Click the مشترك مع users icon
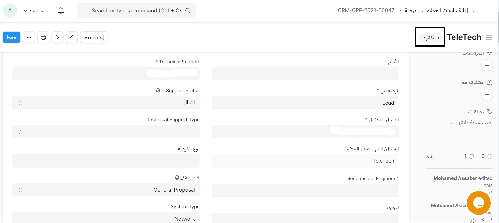 (x=490, y=82)
